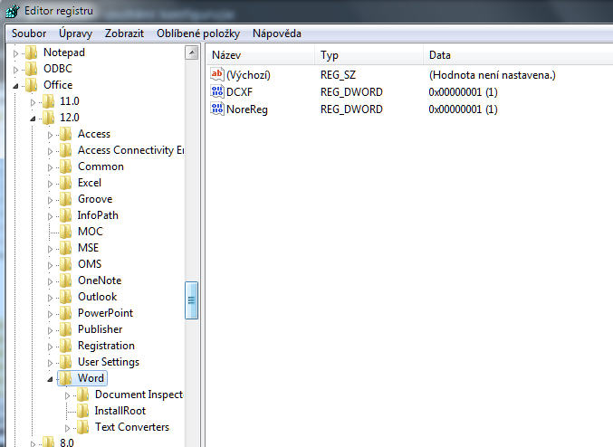Click the 11.0 folder icon
The height and width of the screenshot is (447, 613).
(49, 101)
